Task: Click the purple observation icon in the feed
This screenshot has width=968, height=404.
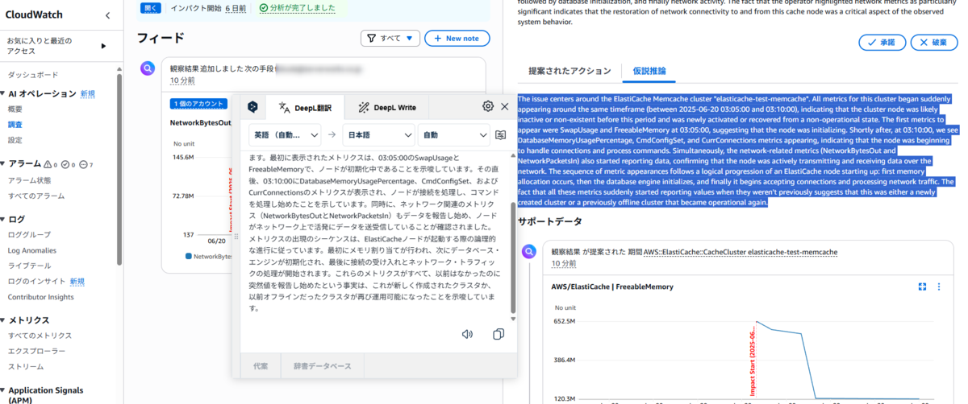Action: (148, 69)
